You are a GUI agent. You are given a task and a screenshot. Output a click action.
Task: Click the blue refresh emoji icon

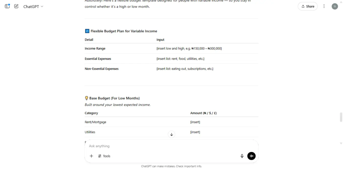click(87, 31)
